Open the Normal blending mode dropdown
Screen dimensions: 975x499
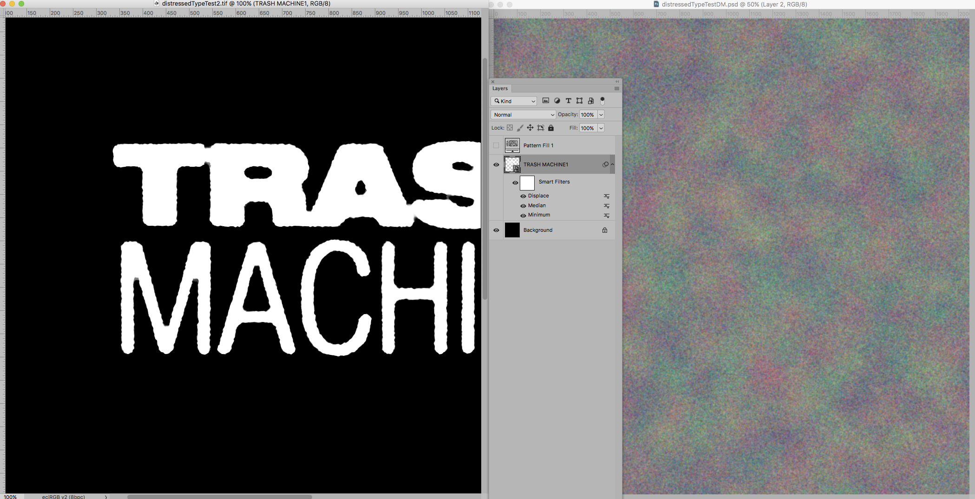(x=523, y=114)
